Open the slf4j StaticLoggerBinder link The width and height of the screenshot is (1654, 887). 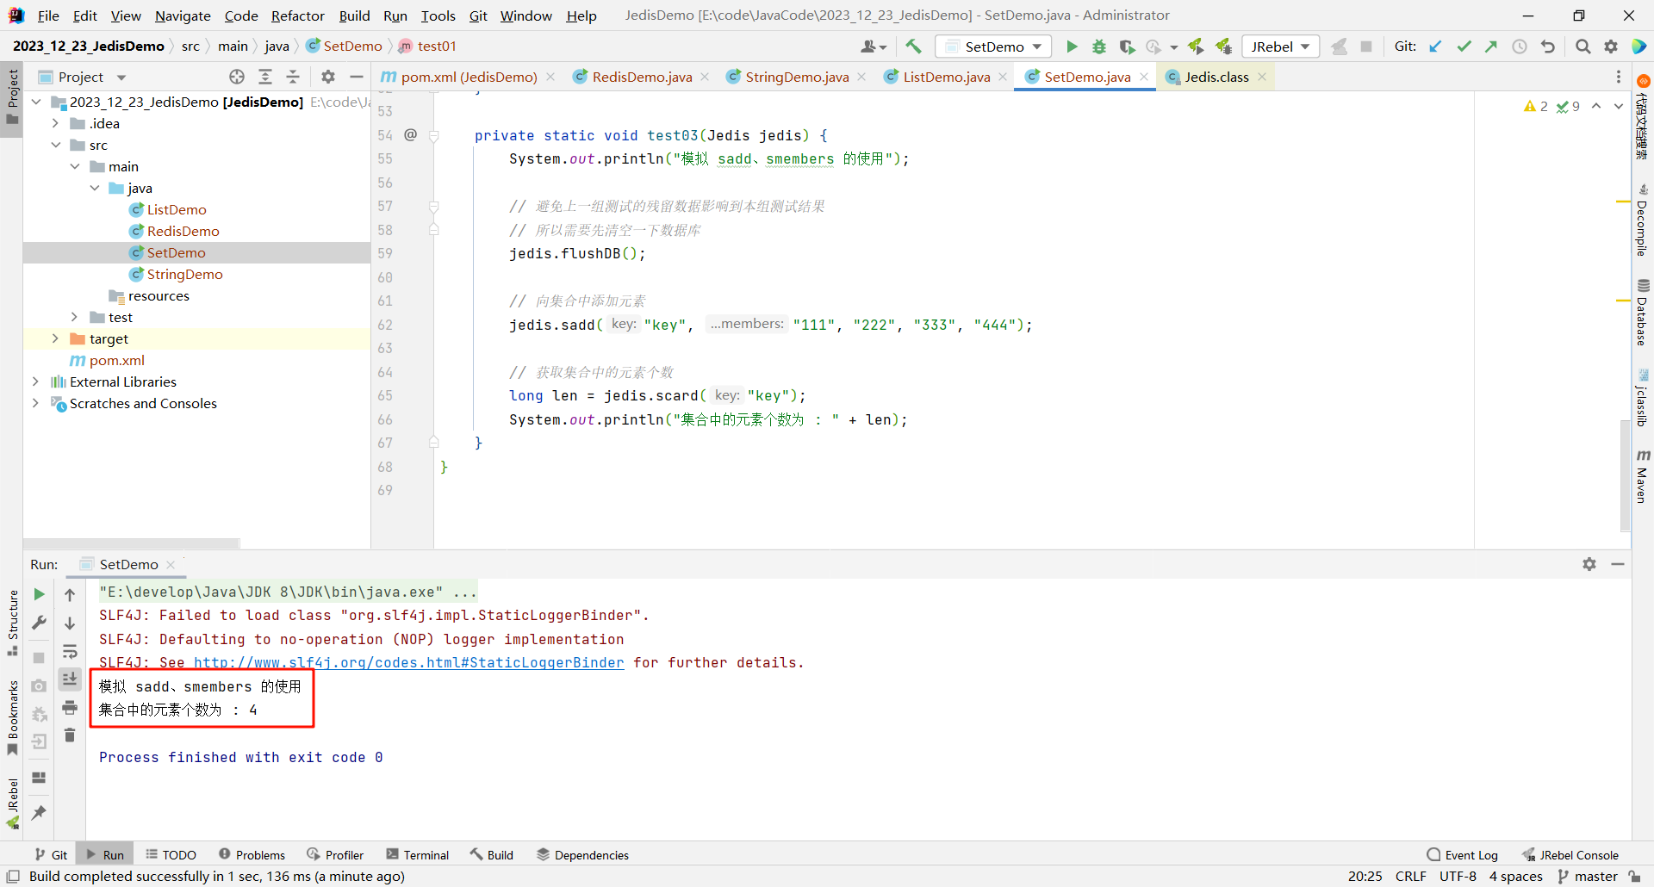click(408, 662)
